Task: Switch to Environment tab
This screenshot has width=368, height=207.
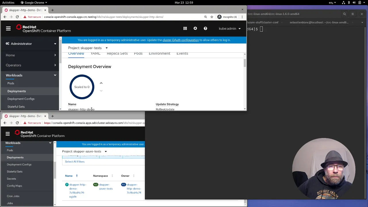Action: pos(160,53)
